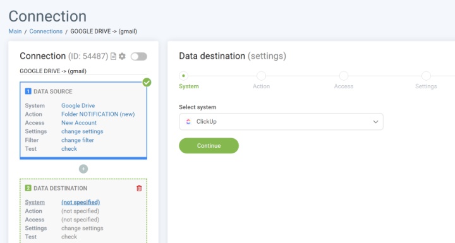Open Folder NOTIFICATION (new) action link
Image resolution: width=455 pixels, height=243 pixels.
click(x=98, y=114)
